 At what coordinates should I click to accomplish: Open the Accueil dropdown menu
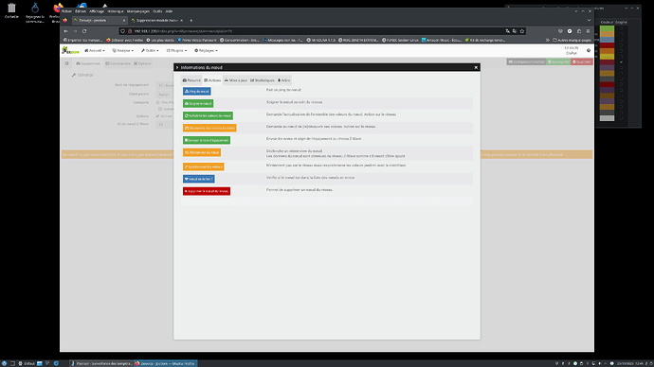(x=94, y=50)
